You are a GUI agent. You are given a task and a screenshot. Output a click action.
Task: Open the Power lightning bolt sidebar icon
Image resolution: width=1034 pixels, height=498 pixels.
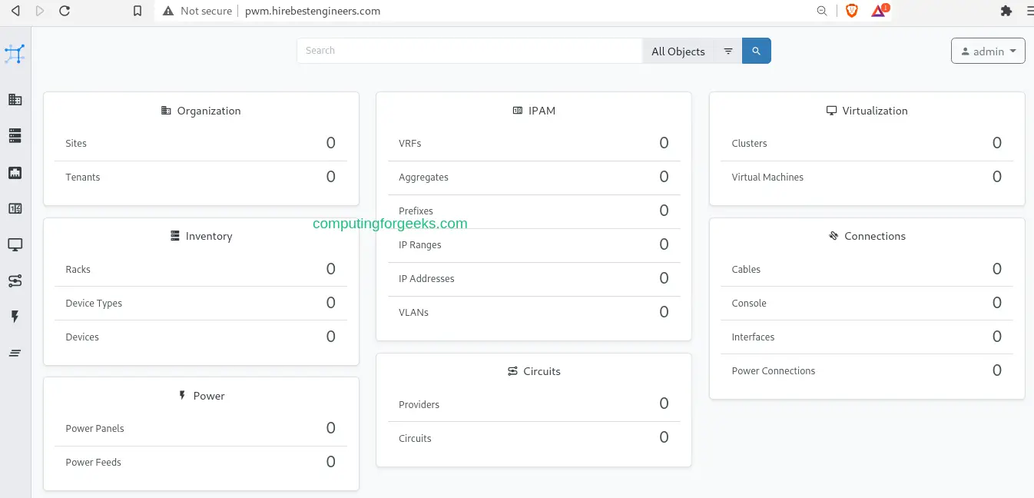tap(15, 317)
